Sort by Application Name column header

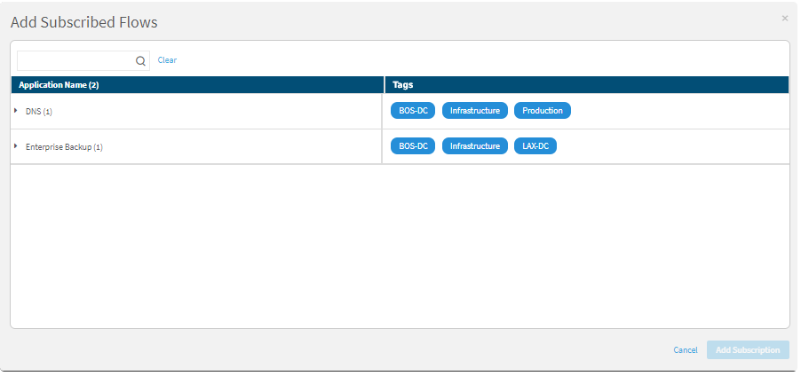(x=59, y=85)
